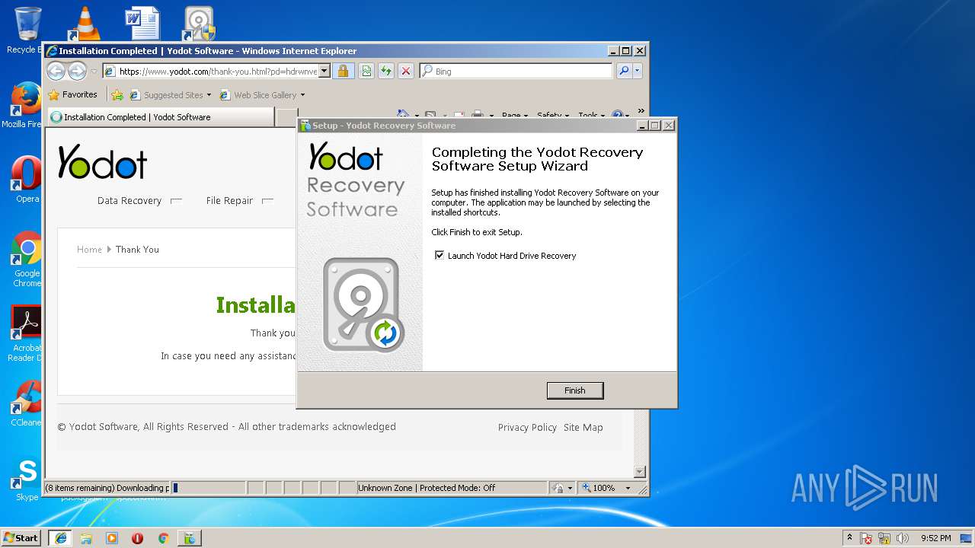Open the Web Slice Gallery dropdown
The height and width of the screenshot is (548, 975).
(x=262, y=95)
